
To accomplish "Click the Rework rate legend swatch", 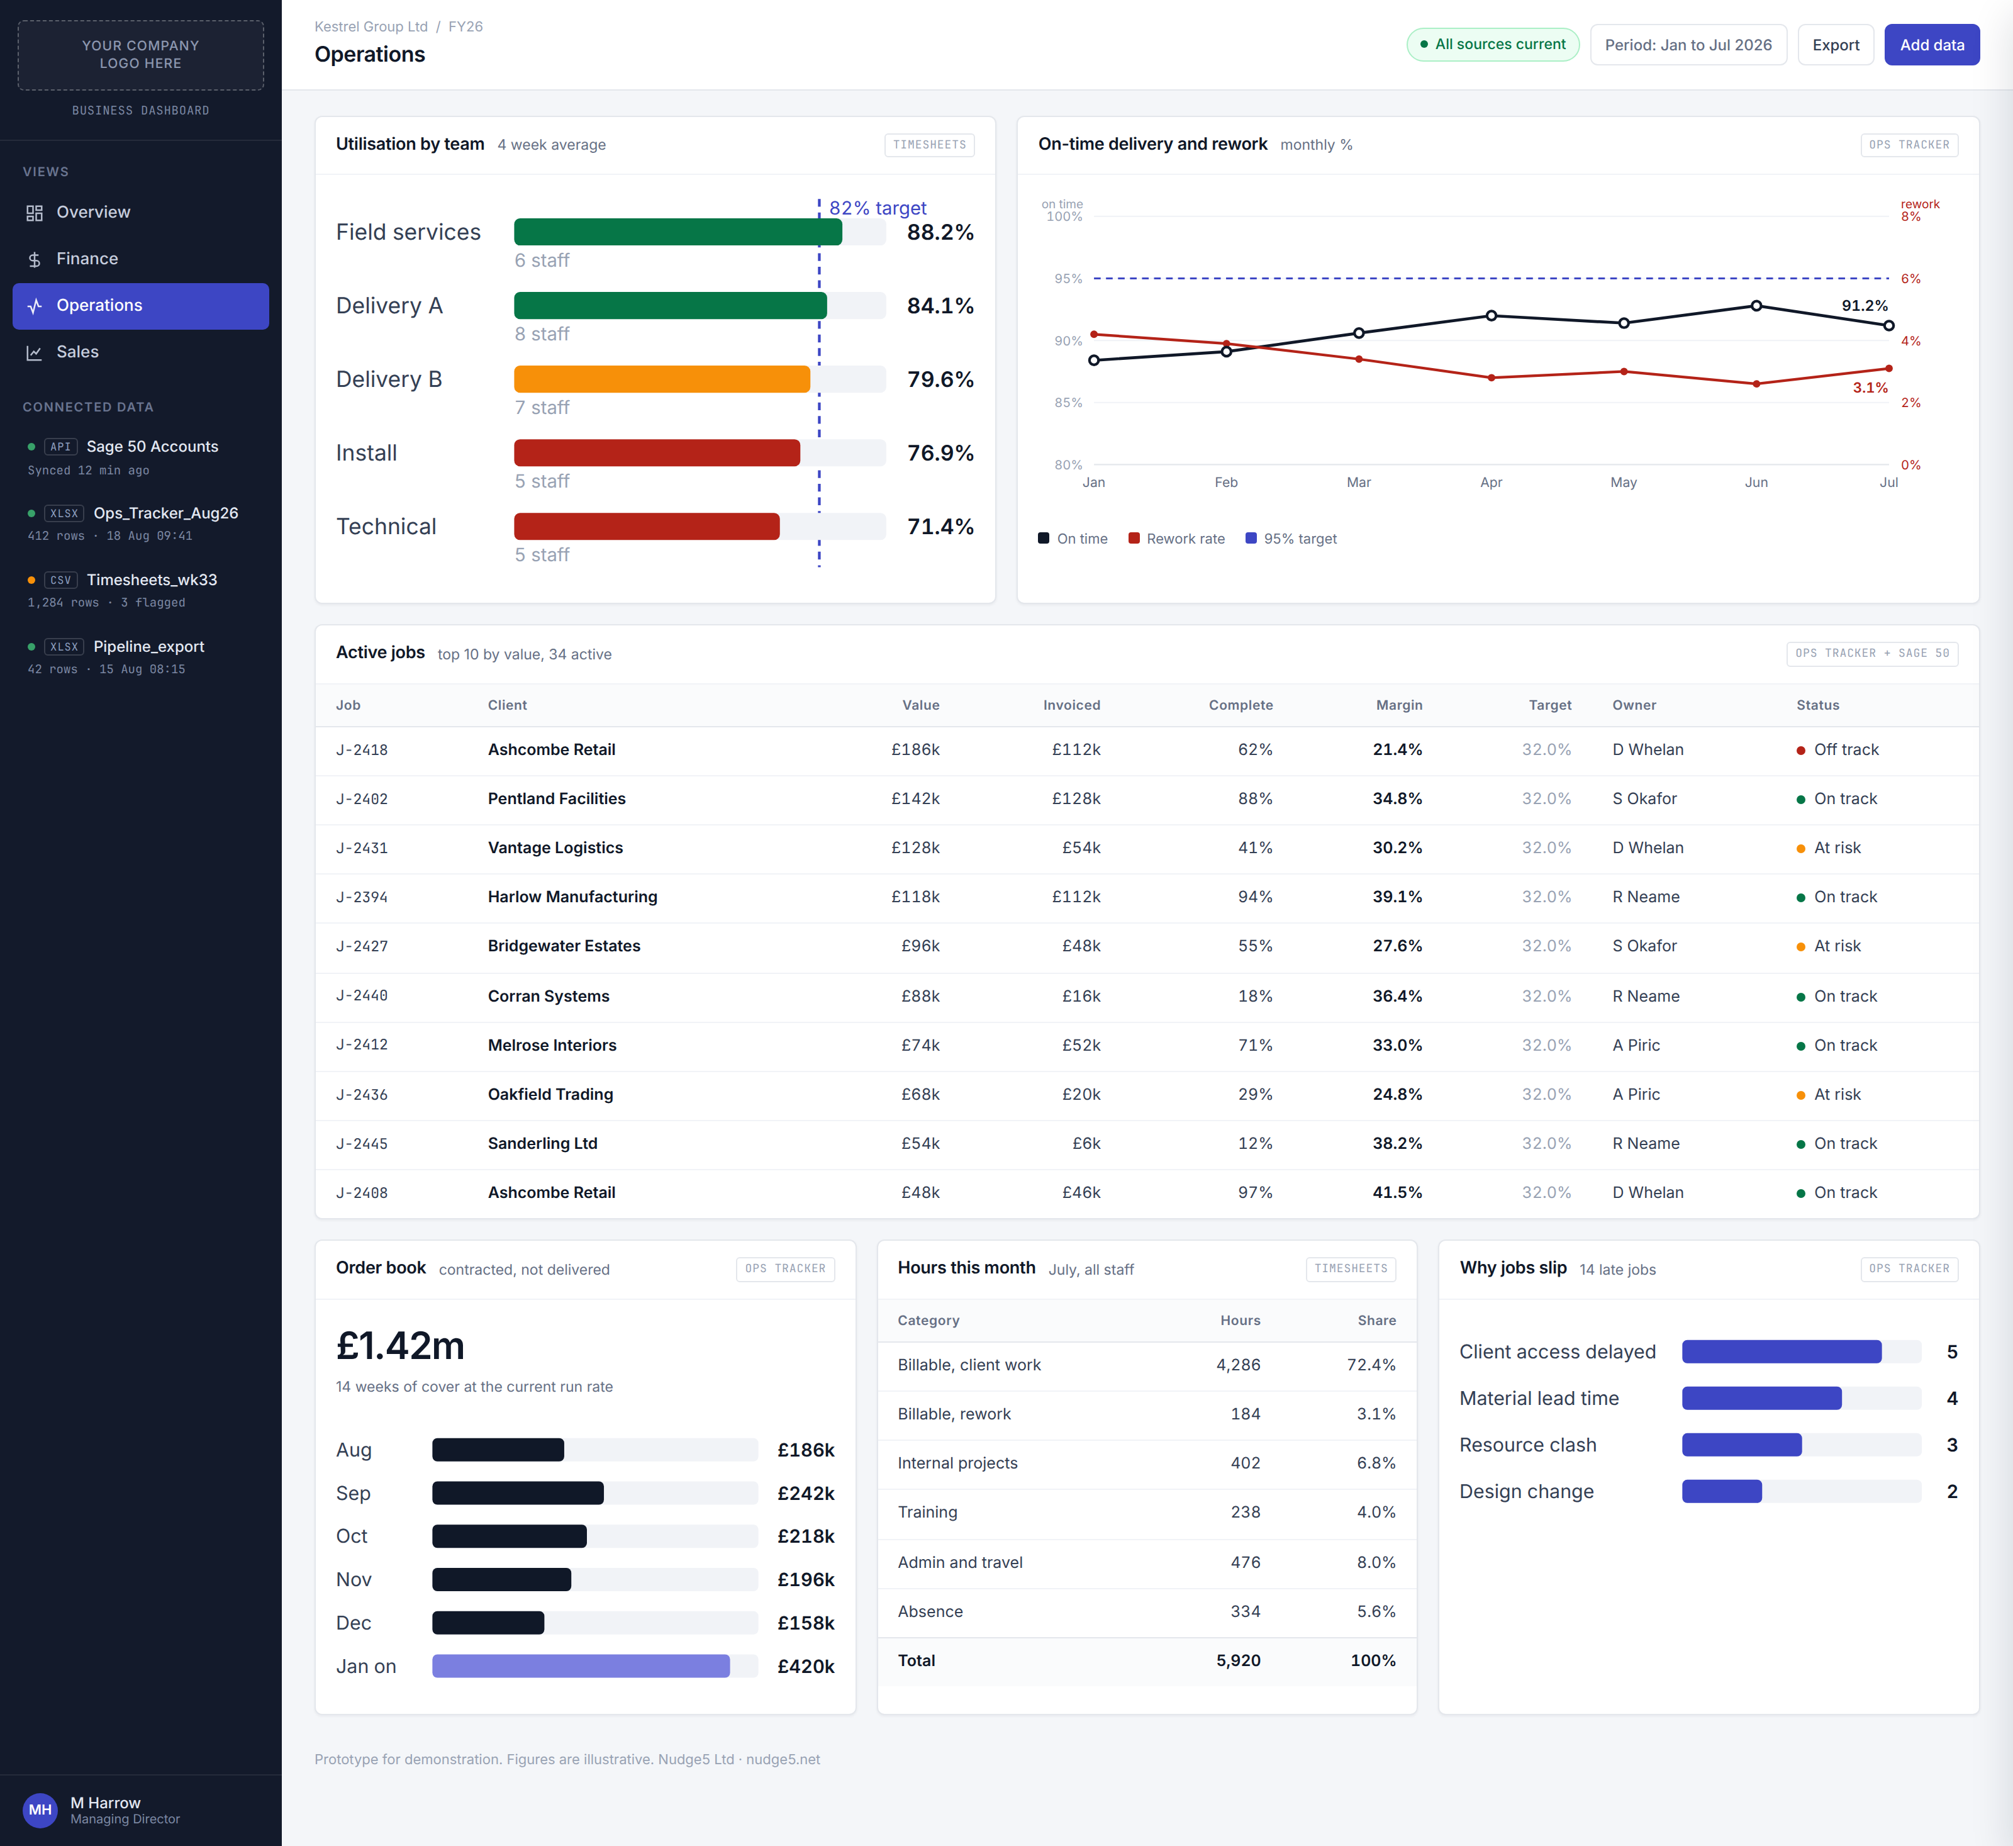I will pos(1134,539).
